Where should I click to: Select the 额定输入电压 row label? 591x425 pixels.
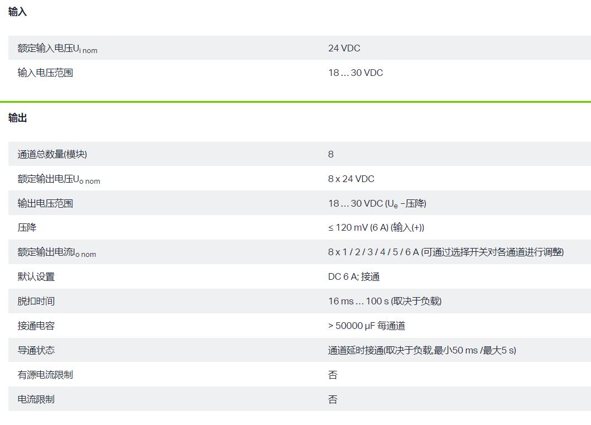coord(57,49)
